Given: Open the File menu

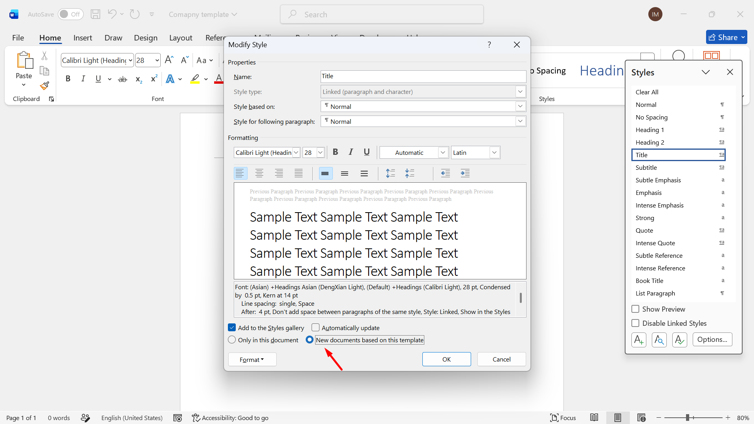Looking at the screenshot, I should 18,38.
